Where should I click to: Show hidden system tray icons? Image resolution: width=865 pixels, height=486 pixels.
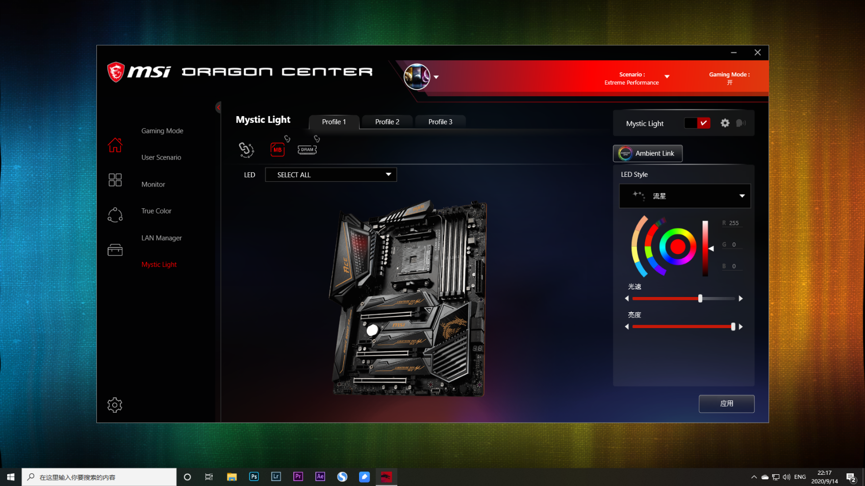tap(754, 477)
